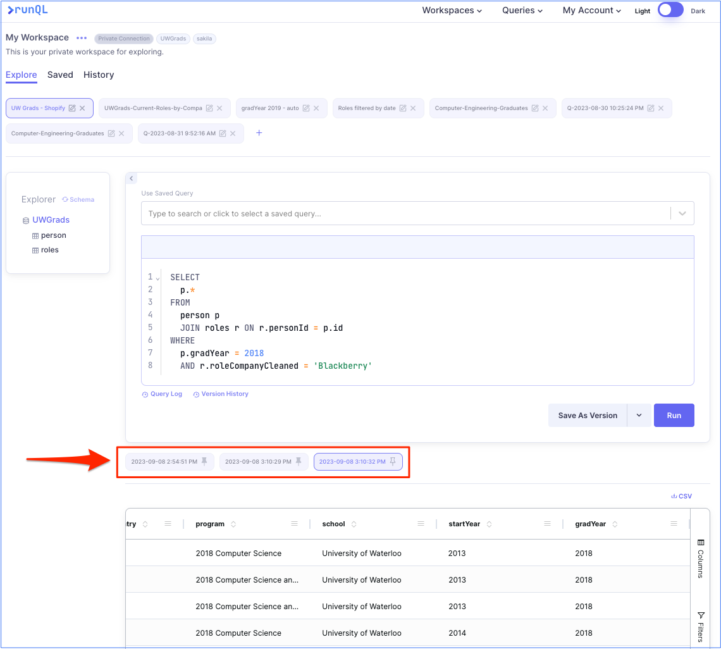Open the Filters side panel
The image size is (721, 649).
click(x=701, y=626)
